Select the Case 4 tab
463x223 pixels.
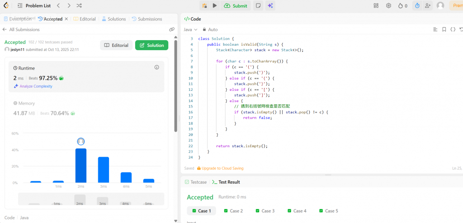pos(297,211)
